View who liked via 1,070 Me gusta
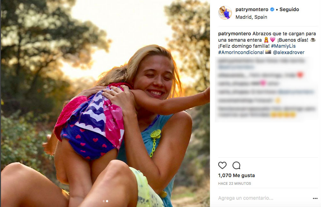321x207 pixels. [236, 176]
